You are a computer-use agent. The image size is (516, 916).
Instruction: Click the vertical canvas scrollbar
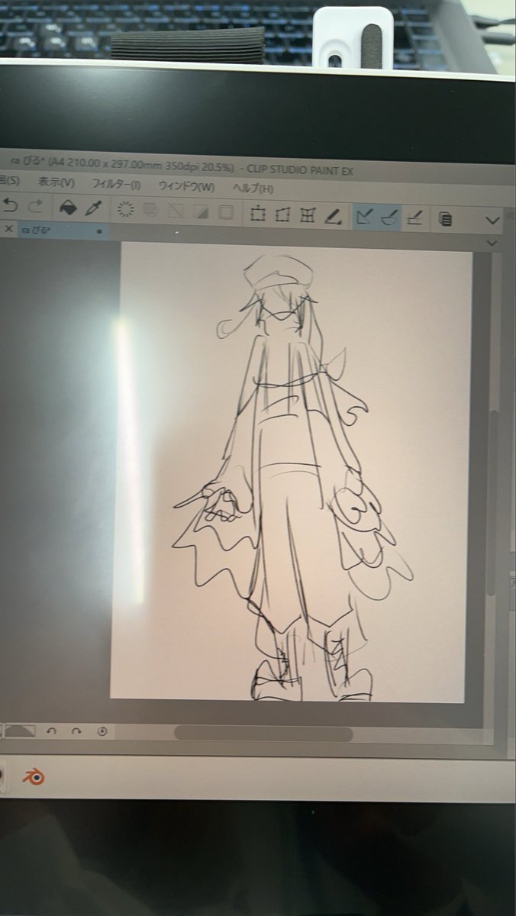coord(493,504)
